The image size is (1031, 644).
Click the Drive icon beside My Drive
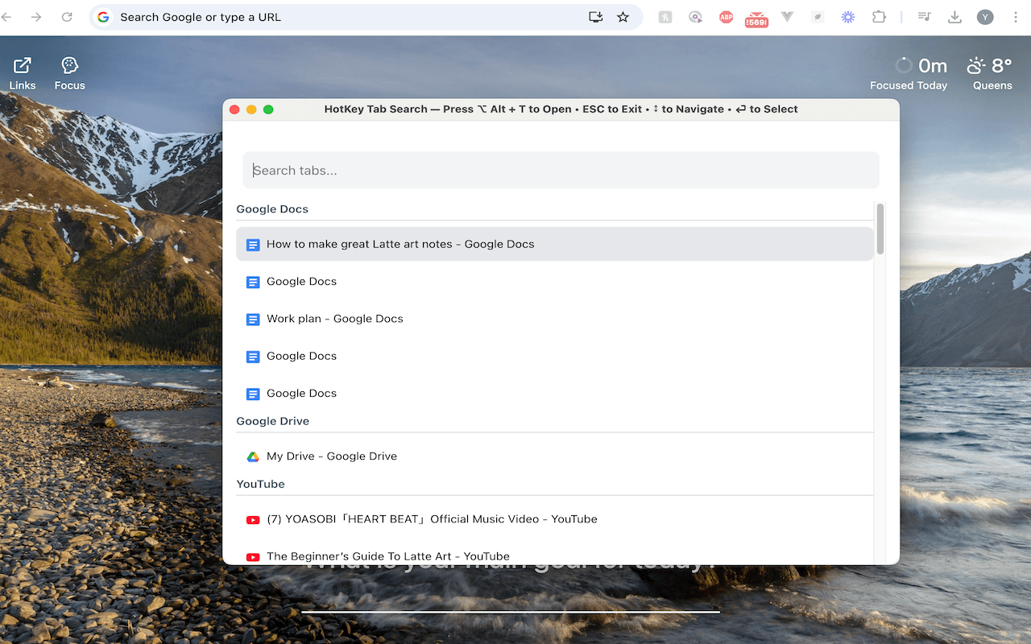(x=253, y=456)
